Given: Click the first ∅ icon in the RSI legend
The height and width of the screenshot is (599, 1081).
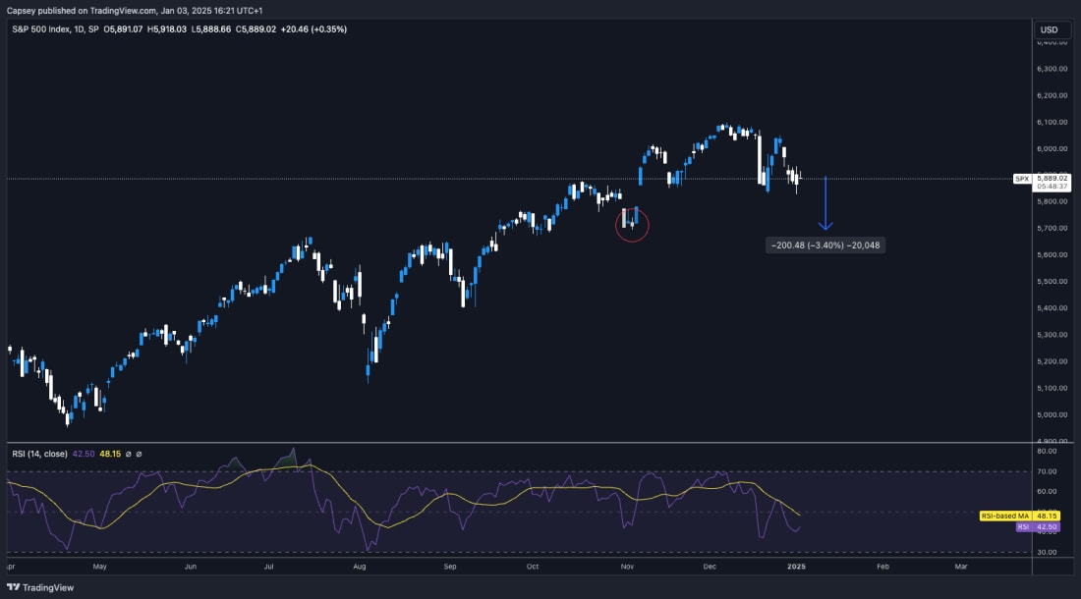Looking at the screenshot, I should coord(128,453).
